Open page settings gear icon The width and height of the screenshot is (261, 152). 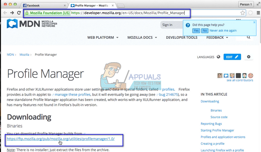point(249,57)
